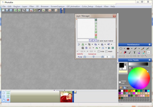Click the save floppy disk icon
This screenshot has width=153, height=107.
coord(11,10)
